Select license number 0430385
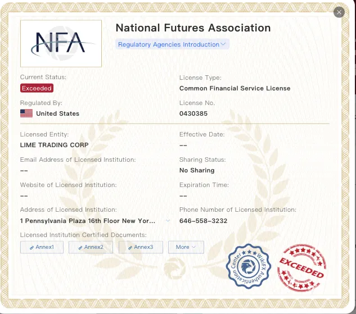 (193, 113)
